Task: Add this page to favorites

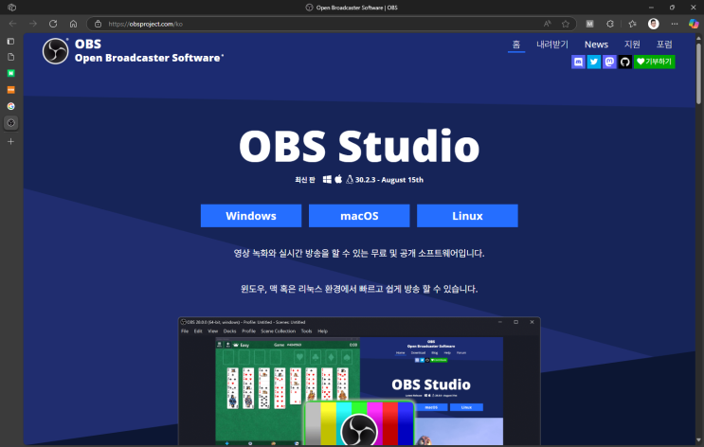Action: click(x=566, y=24)
